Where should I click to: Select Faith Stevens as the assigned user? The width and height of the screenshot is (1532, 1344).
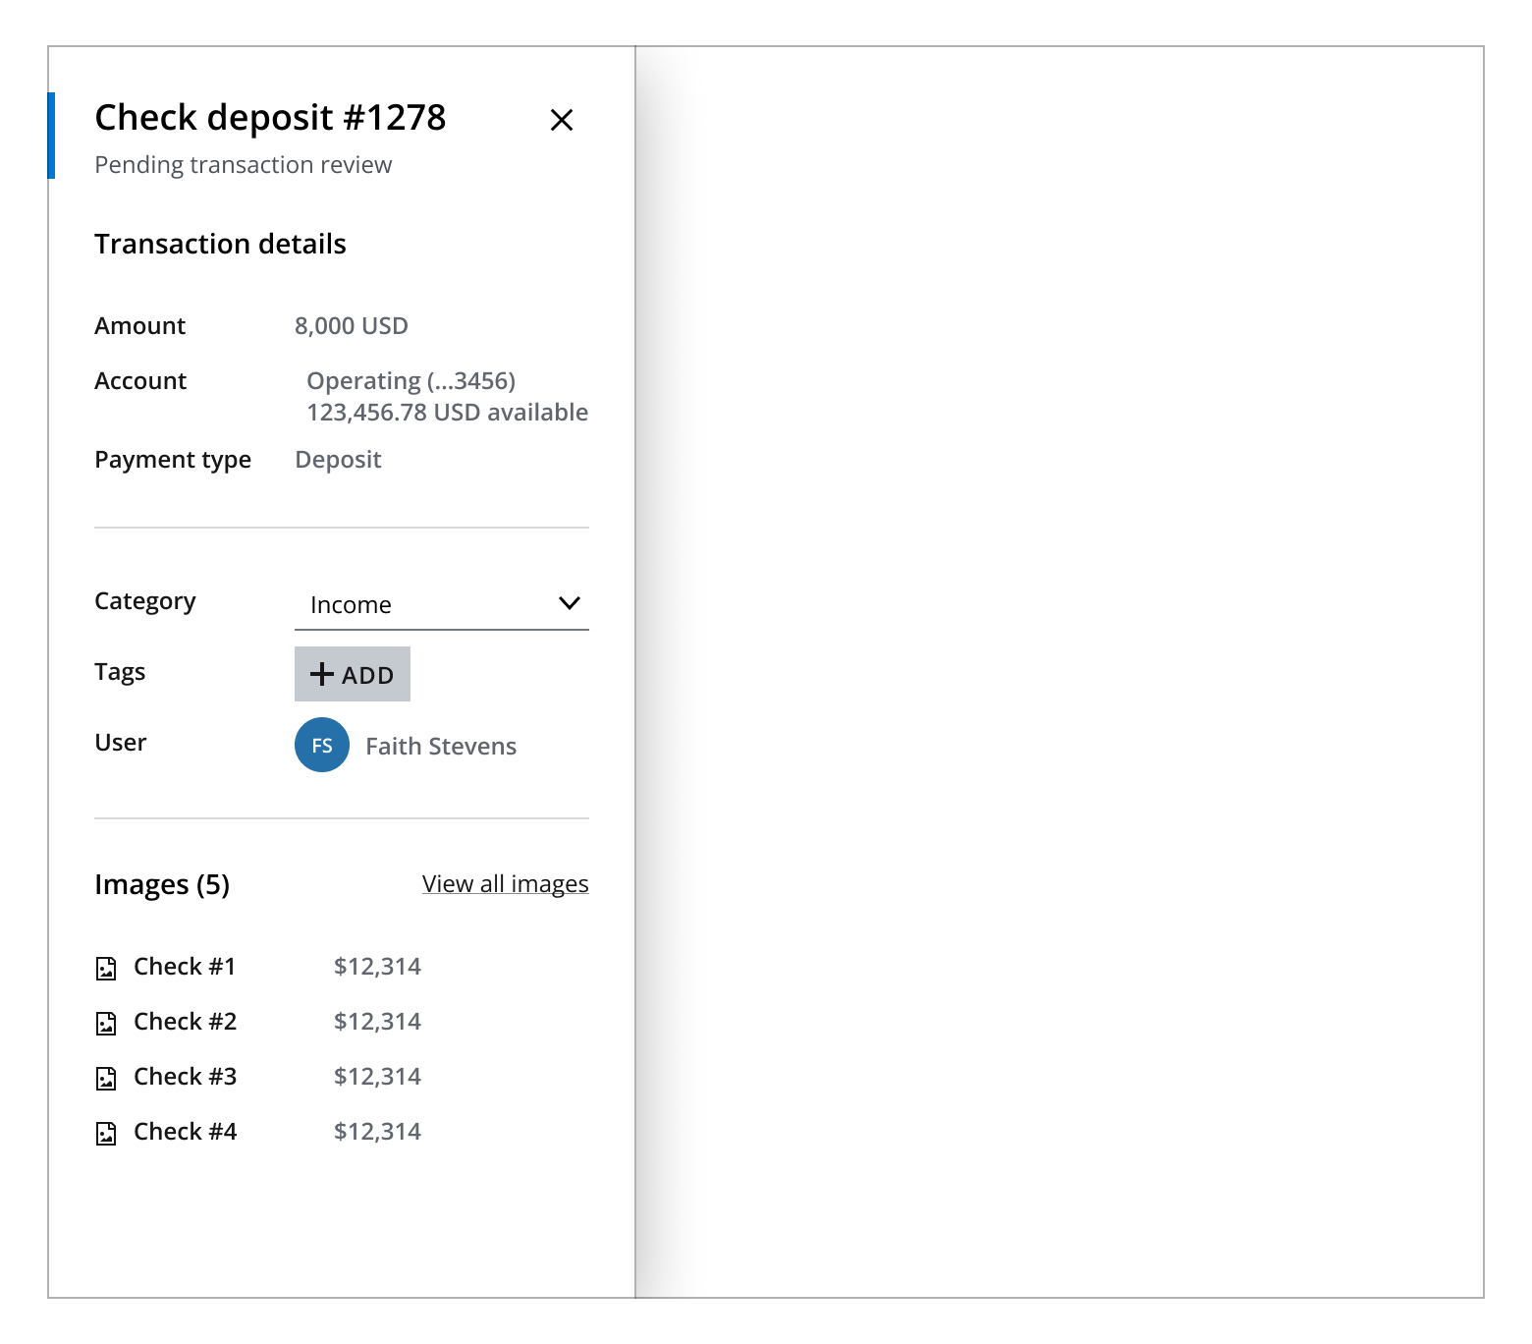[440, 745]
